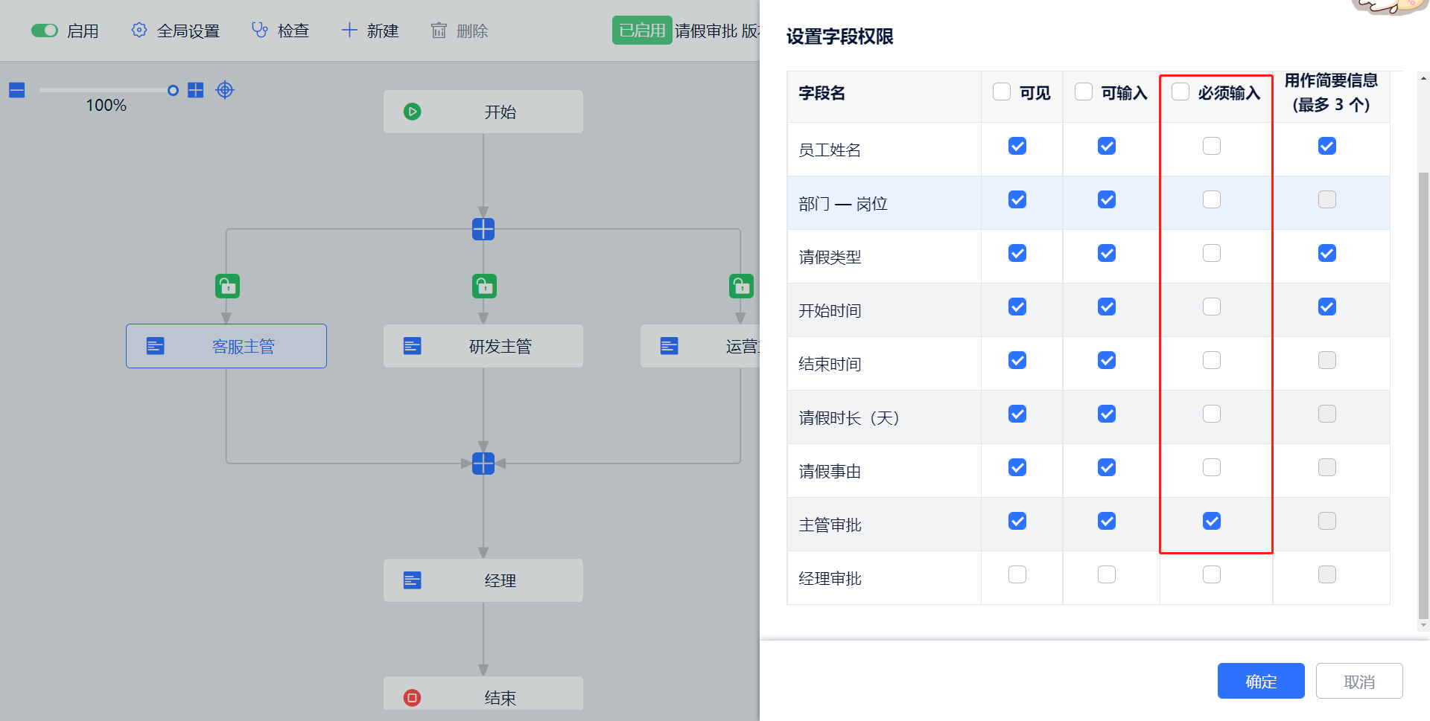Viewport: 1430px width, 721px height.
Task: Select the upper parallel gateway plus node
Action: point(483,229)
